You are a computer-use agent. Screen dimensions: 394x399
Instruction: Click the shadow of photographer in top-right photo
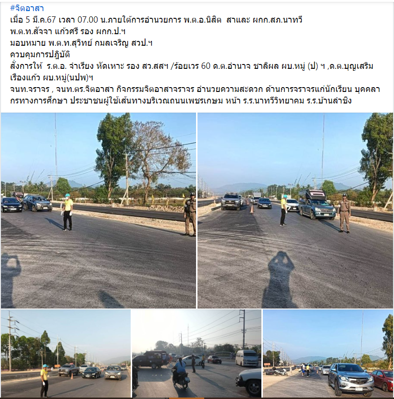point(279,280)
